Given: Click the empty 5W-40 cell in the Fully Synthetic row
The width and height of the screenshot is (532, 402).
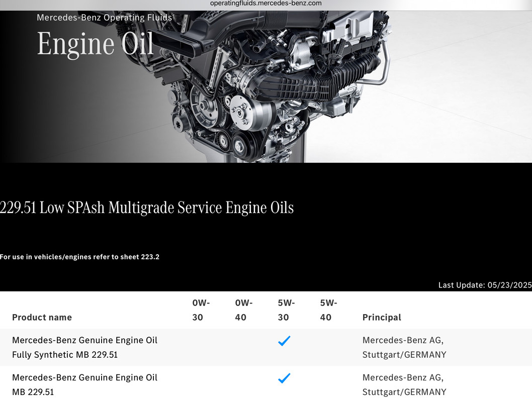Looking at the screenshot, I should [328, 347].
